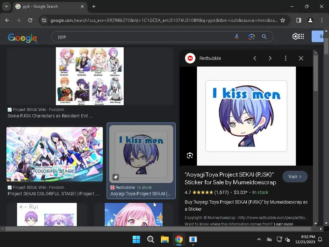
Task: Open preview panel more options menu
Action: (x=286, y=58)
